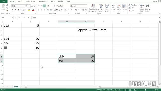
Task: Switch to Page Layout view in status bar
Action: pos(130,90)
